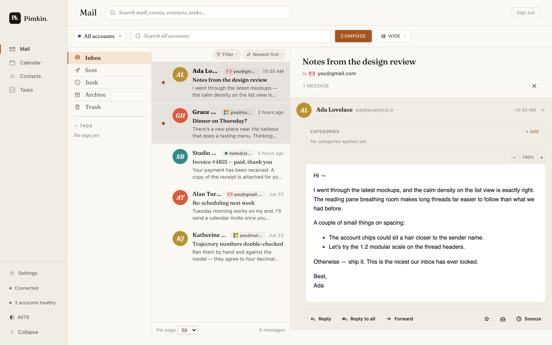Select the Trash folder
This screenshot has width=552, height=345.
point(110,107)
